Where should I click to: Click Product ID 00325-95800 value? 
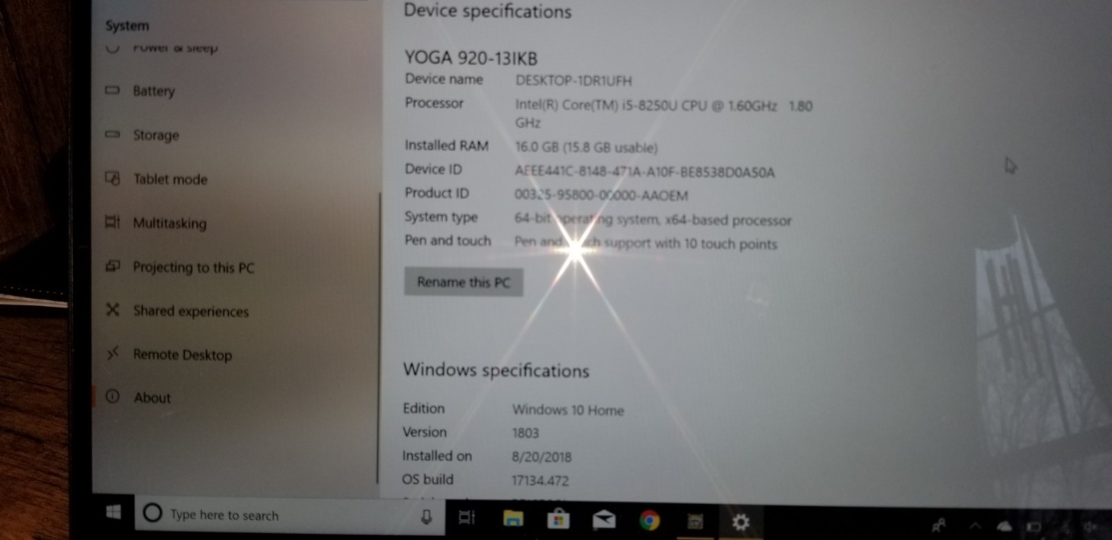(601, 195)
